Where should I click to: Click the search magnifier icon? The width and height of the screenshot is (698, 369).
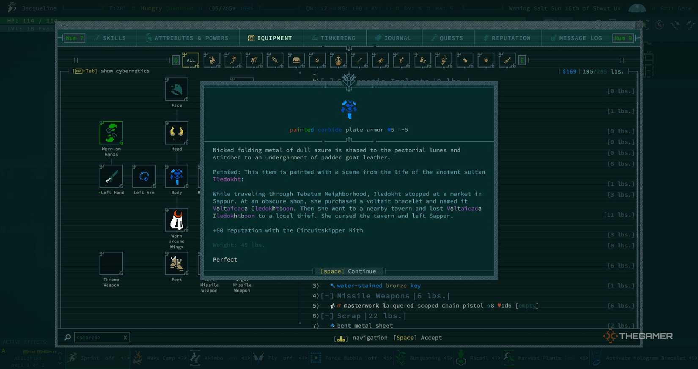[67, 337]
